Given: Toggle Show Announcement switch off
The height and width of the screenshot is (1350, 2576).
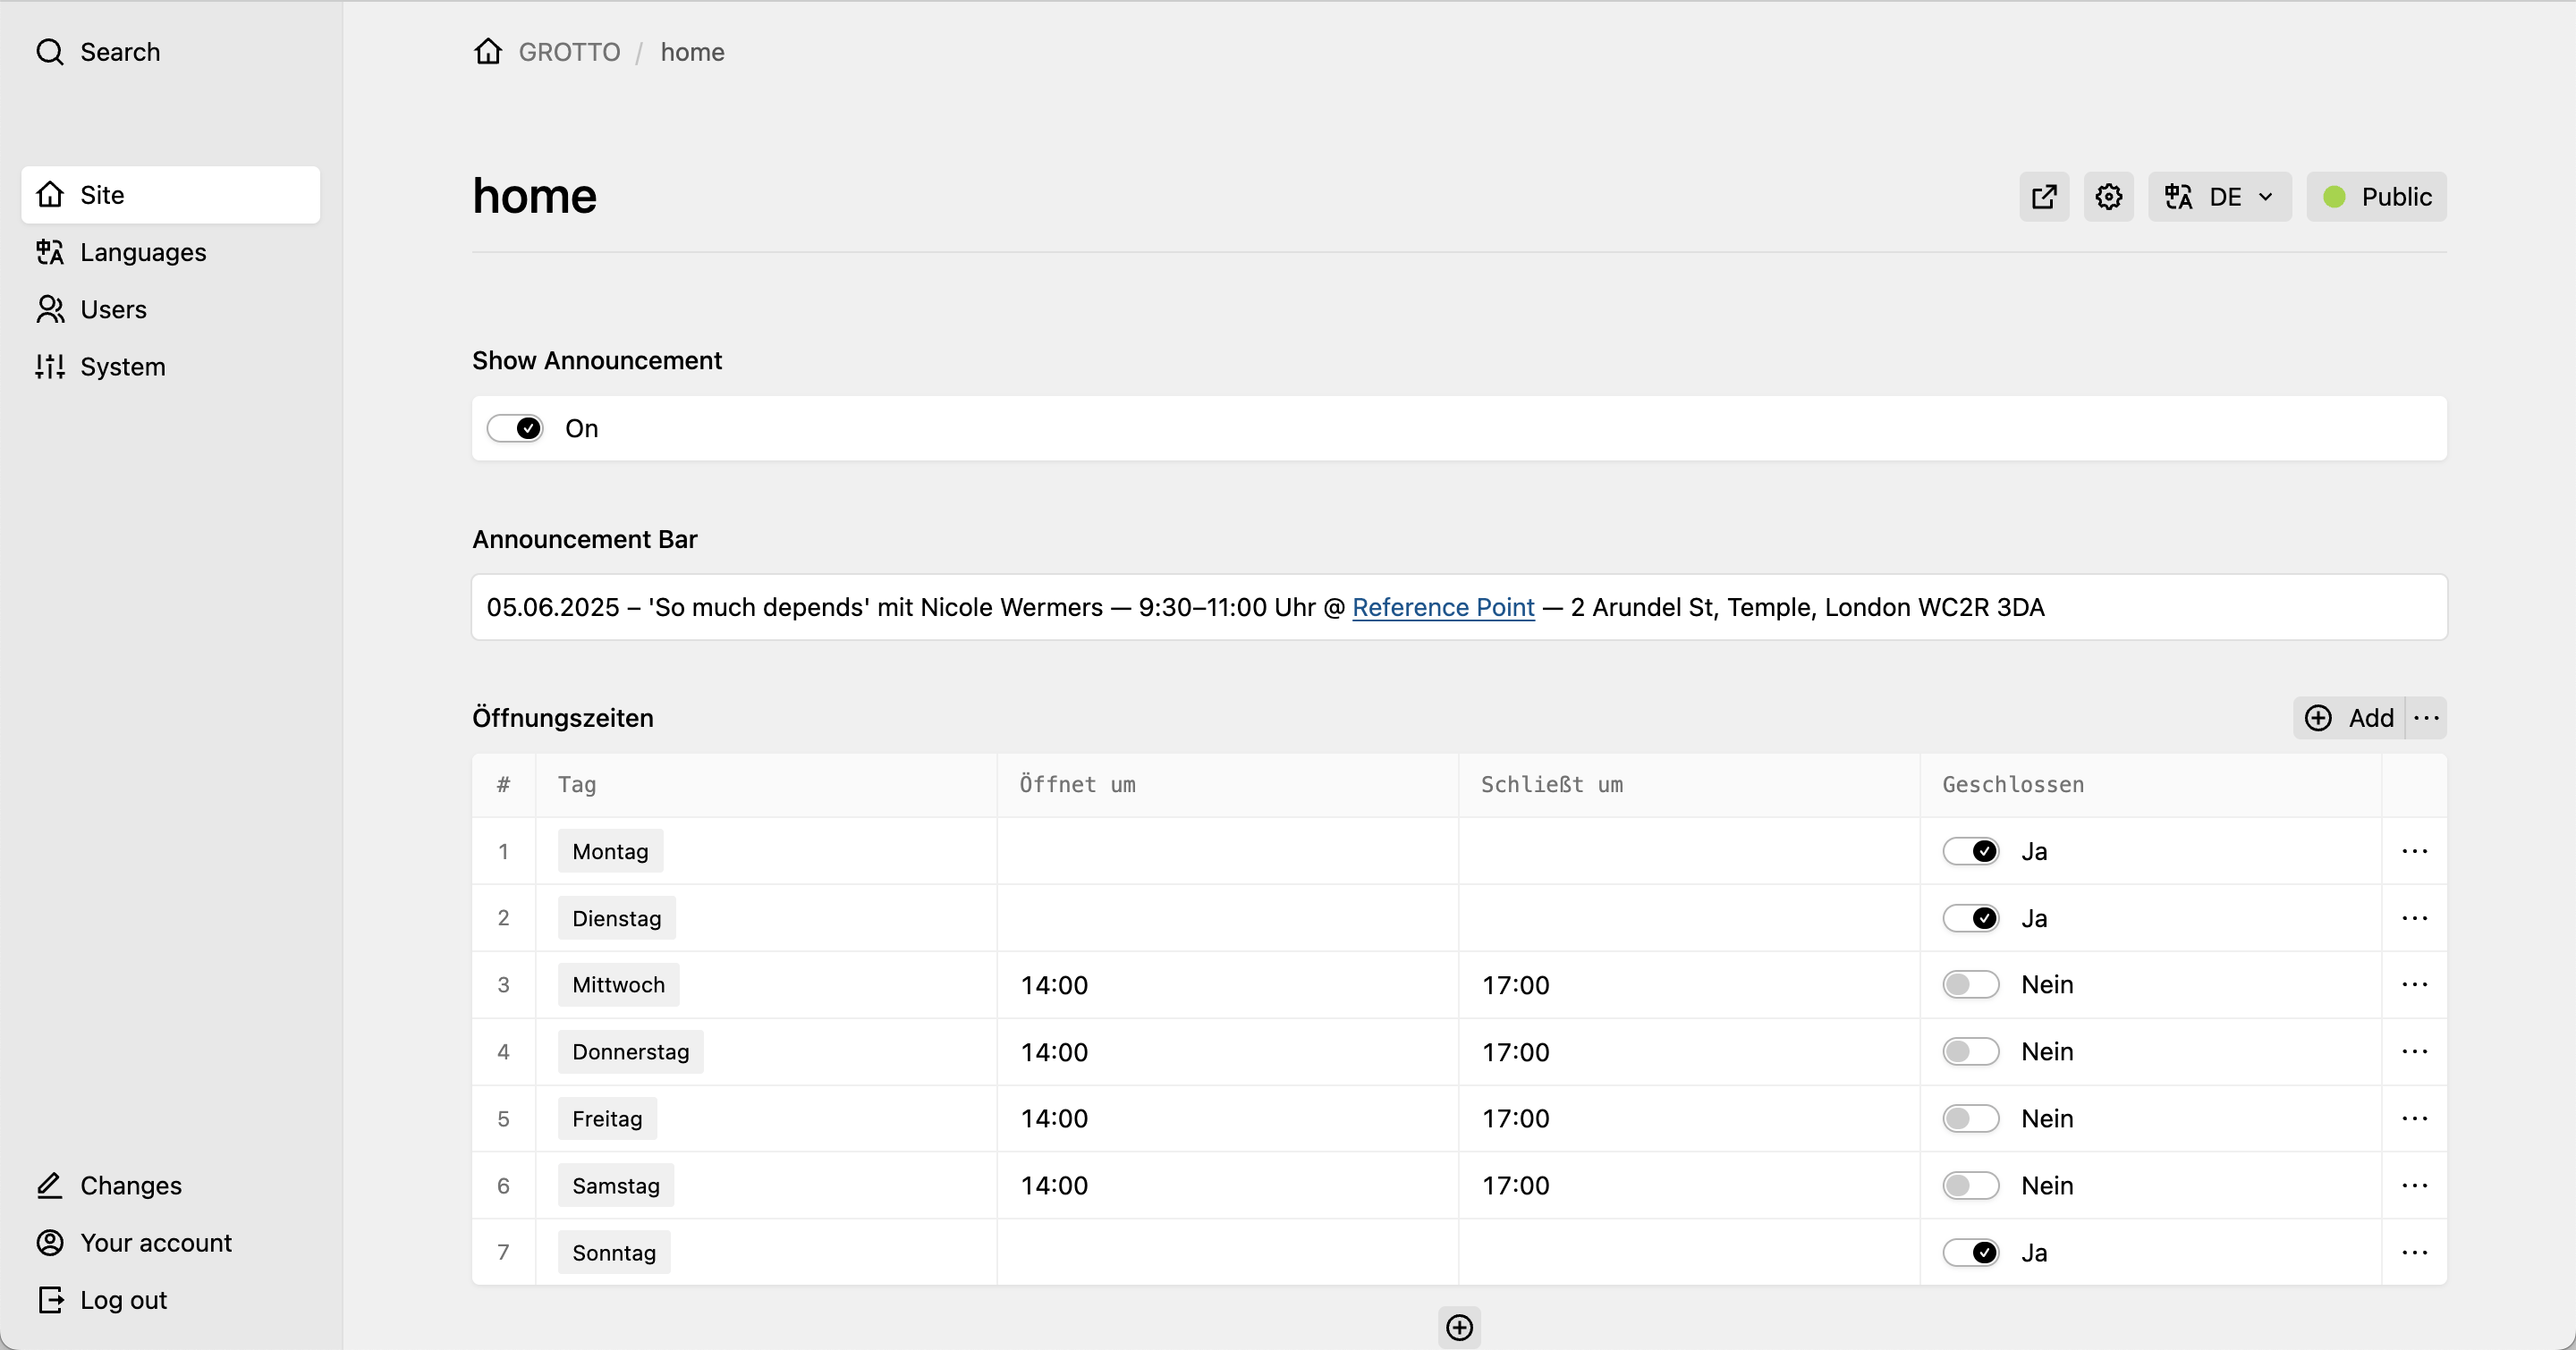Looking at the screenshot, I should click(515, 428).
